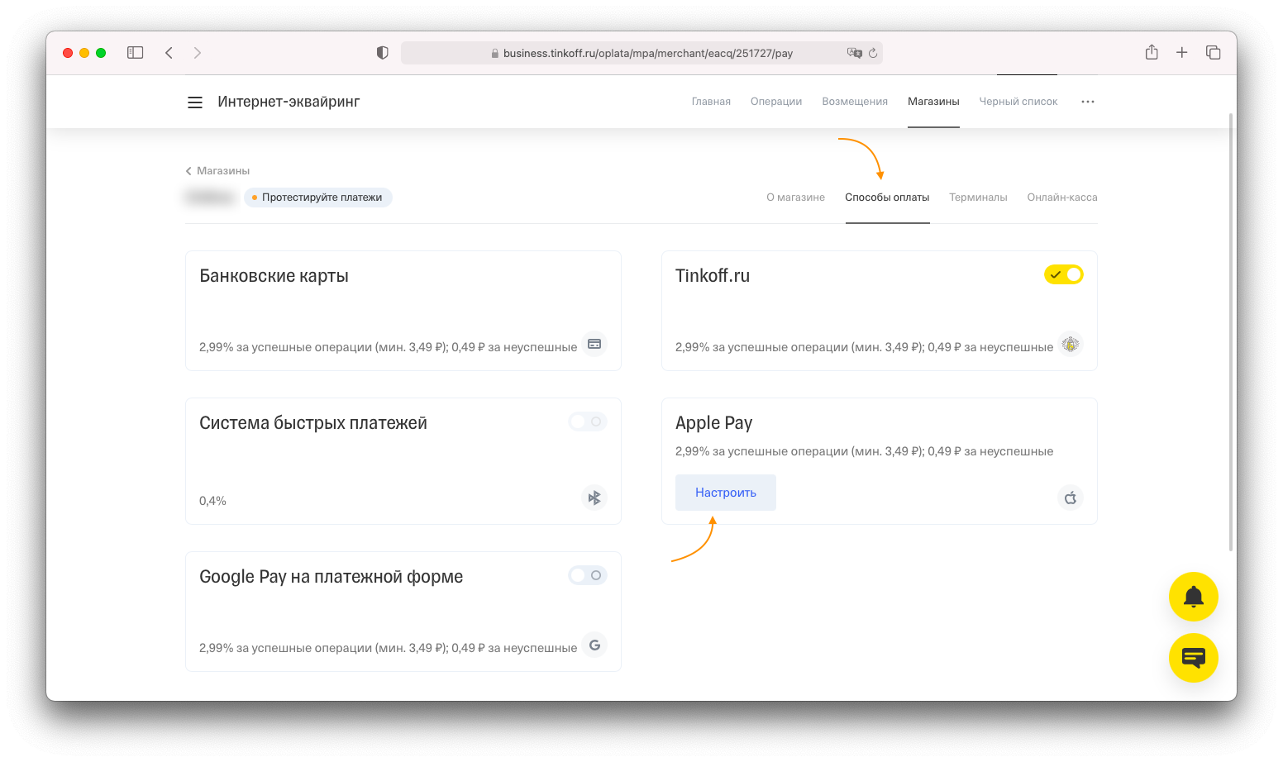
Task: Click the Safari address bar URL field
Action: pos(641,53)
